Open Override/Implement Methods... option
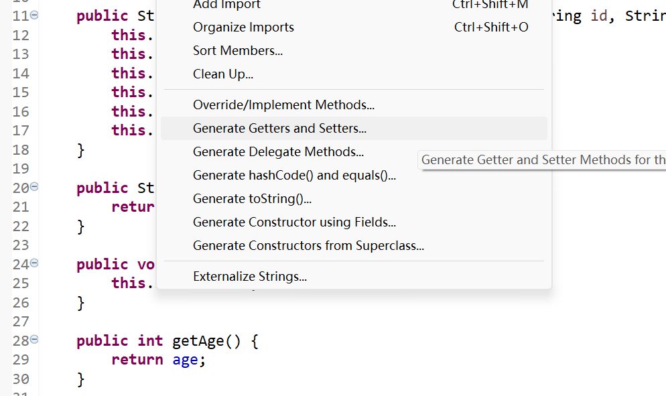666x396 pixels. [x=283, y=105]
